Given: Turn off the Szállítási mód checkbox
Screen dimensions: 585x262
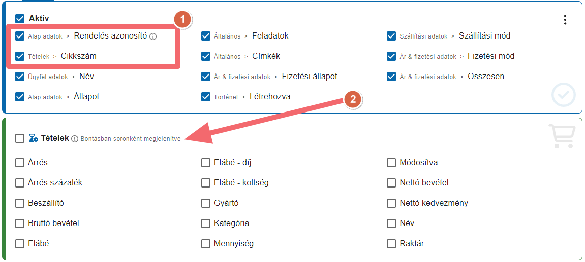Looking at the screenshot, I should (x=391, y=36).
